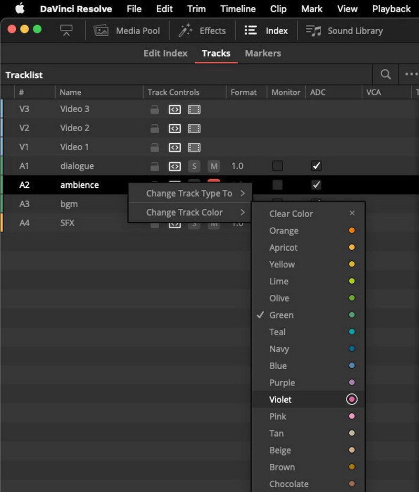Image resolution: width=419 pixels, height=492 pixels.
Task: Mute the dialogue track
Action: [214, 166]
